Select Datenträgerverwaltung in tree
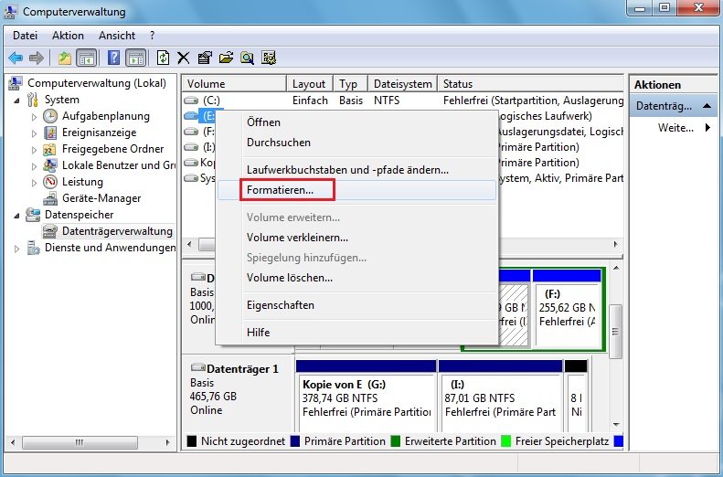The width and height of the screenshot is (723, 477). [x=117, y=231]
